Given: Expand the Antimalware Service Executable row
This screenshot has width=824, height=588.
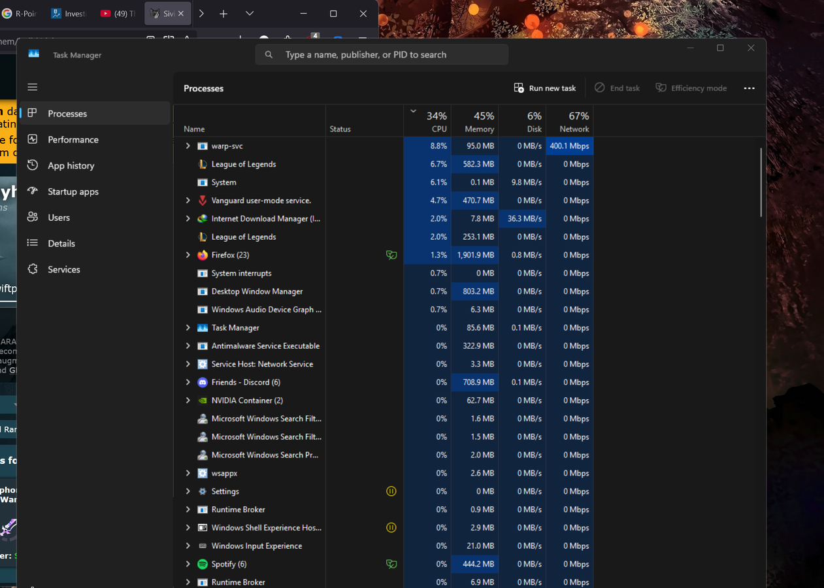Looking at the screenshot, I should [188, 346].
